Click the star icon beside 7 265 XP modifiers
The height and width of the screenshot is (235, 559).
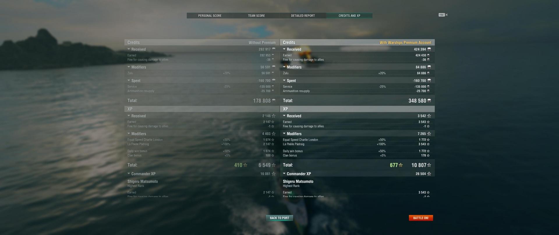pyautogui.click(x=429, y=134)
